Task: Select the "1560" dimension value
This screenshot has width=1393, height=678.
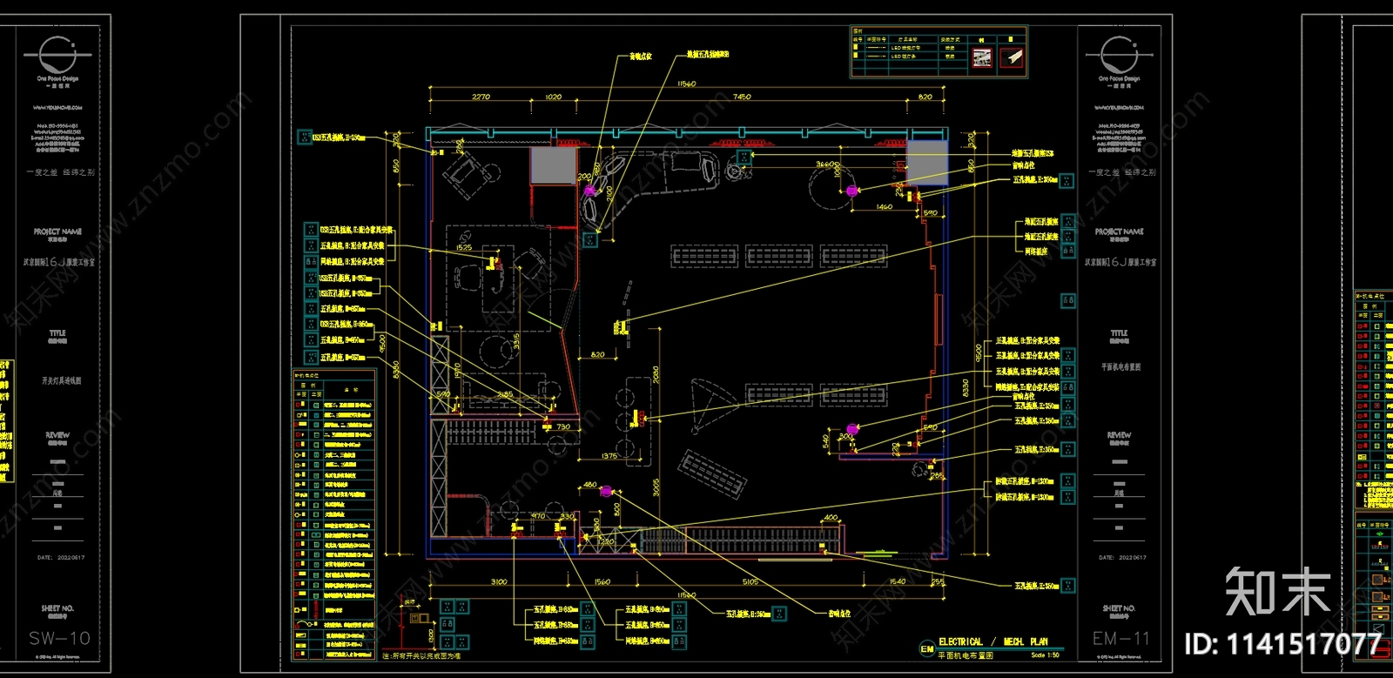Action: coord(602,581)
